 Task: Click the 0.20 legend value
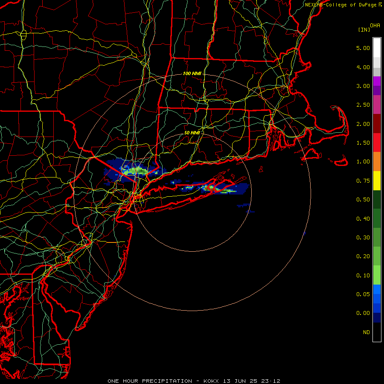point(363,256)
